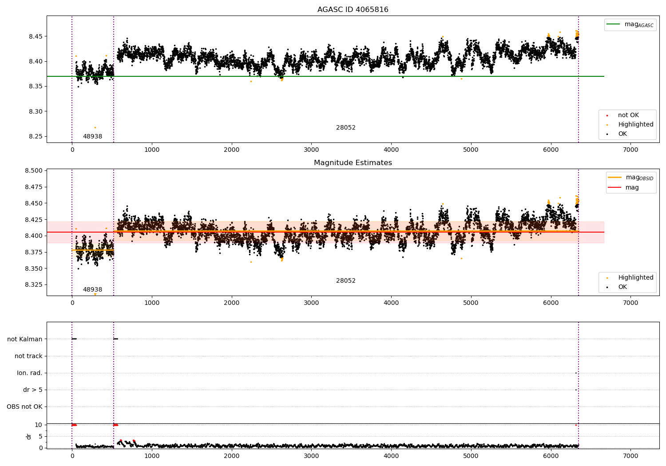Click the 48938 label in the AGASC plot

point(92,136)
